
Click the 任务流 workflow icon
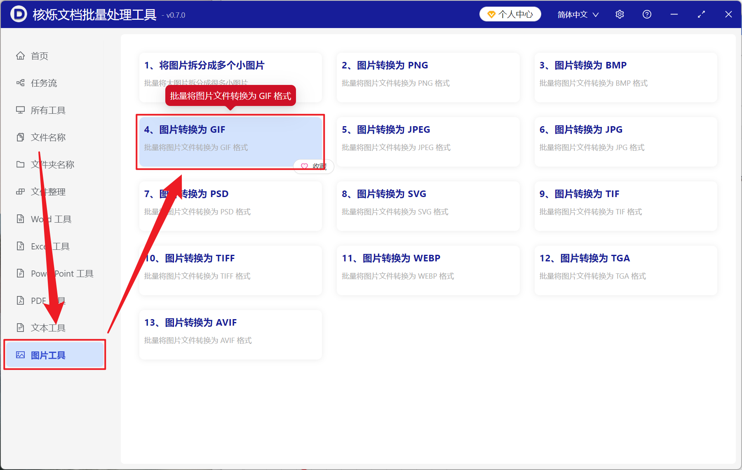click(20, 83)
